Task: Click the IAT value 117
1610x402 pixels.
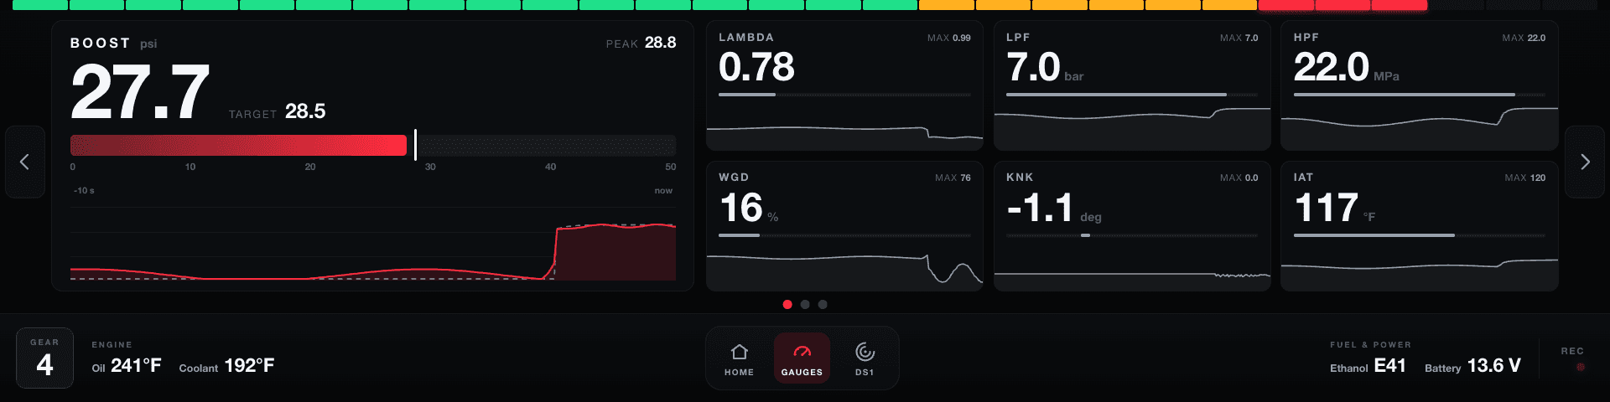Action: pyautogui.click(x=1327, y=208)
